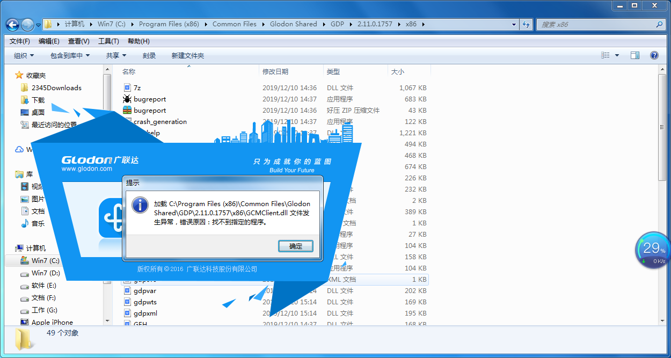Open 文档 library in sidebar
The image size is (671, 358).
click(38, 211)
